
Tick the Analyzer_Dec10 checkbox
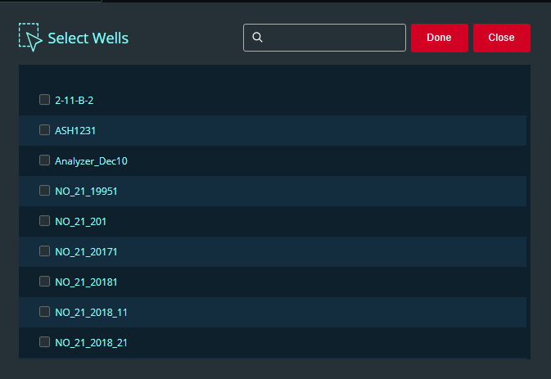coord(45,160)
